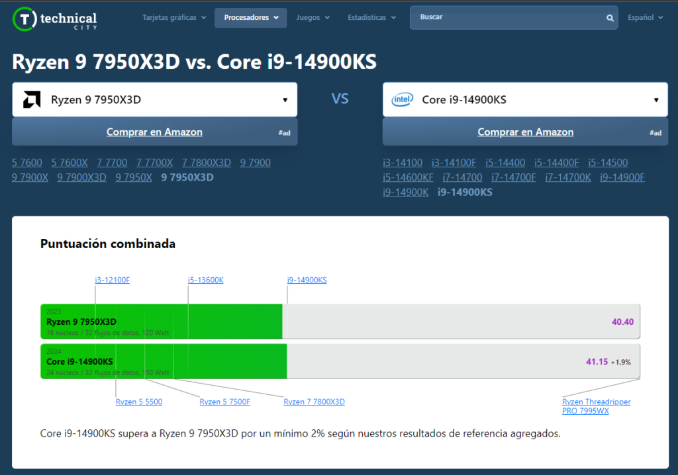Click the search magnifier icon

pos(610,18)
